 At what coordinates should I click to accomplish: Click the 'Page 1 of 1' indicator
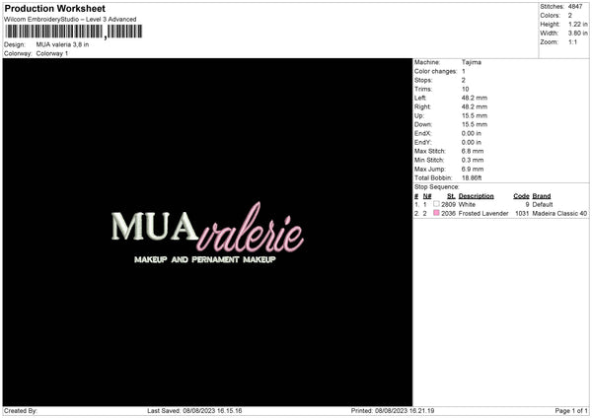coord(571,411)
